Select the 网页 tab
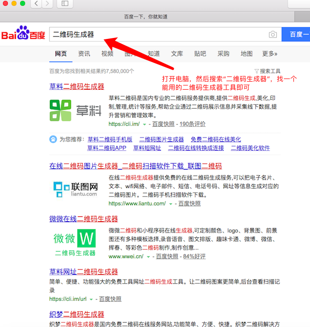 pyautogui.click(x=61, y=54)
